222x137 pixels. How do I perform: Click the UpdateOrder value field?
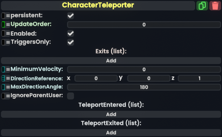click(144, 25)
